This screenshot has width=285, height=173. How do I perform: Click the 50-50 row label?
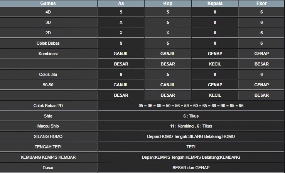click(48, 85)
